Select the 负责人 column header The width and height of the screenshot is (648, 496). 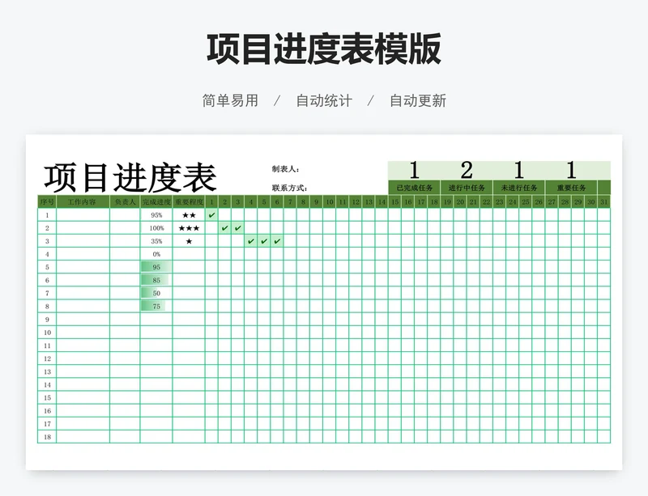[125, 202]
